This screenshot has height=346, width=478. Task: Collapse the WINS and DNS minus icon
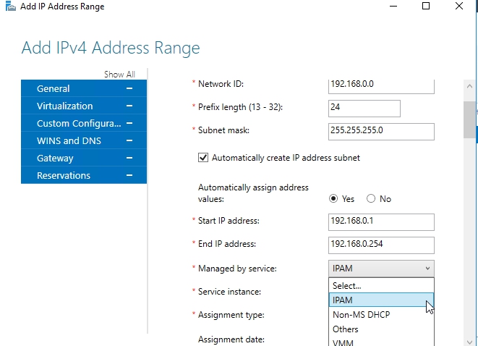pyautogui.click(x=129, y=140)
